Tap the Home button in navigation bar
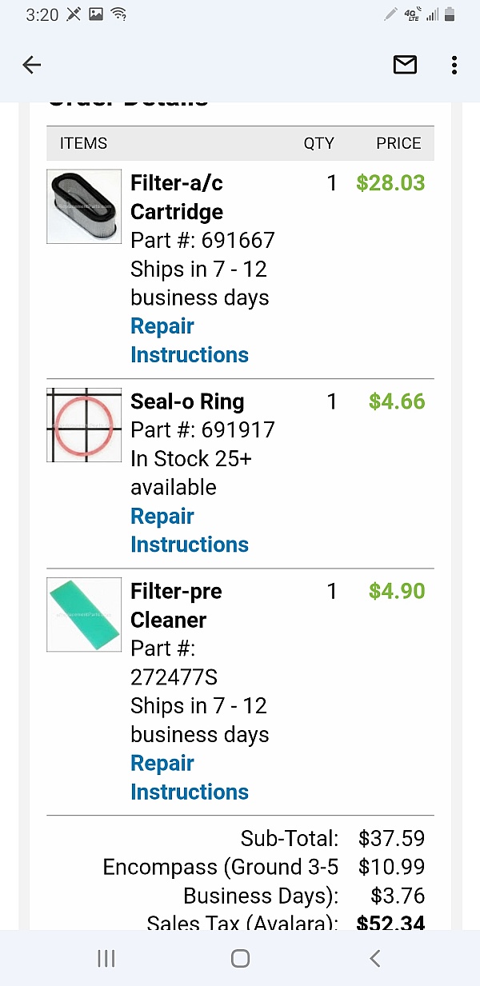480x986 pixels. click(x=240, y=957)
